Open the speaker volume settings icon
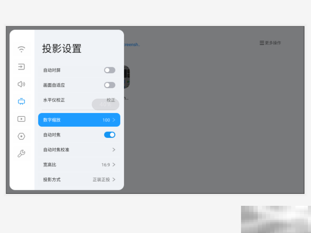This screenshot has height=233, width=311. (21, 84)
